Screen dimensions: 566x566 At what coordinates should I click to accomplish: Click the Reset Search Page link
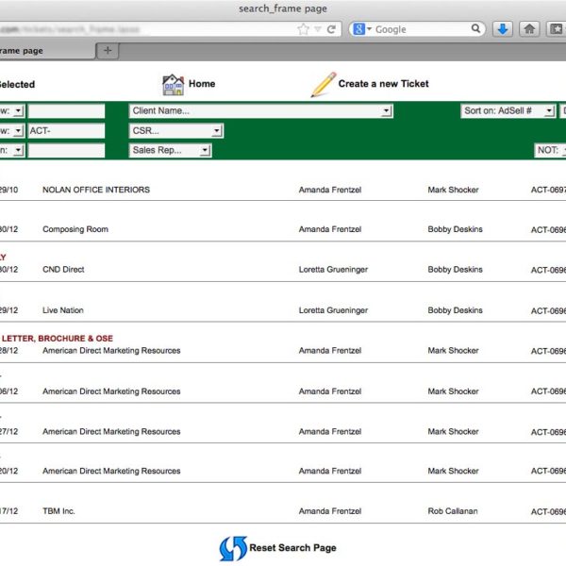292,548
